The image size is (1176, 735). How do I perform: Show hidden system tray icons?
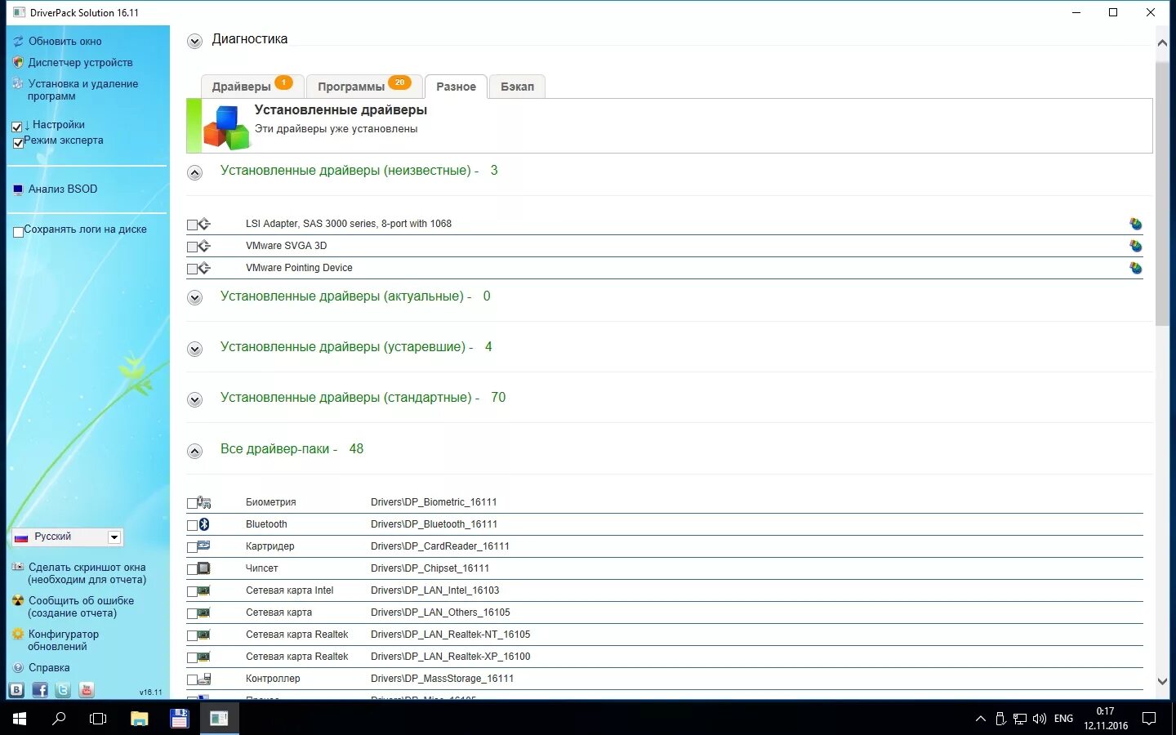click(x=980, y=719)
